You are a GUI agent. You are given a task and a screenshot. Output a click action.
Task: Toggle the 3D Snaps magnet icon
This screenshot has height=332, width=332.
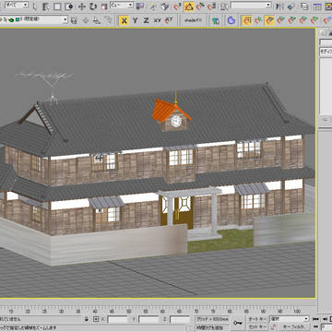[177, 6]
